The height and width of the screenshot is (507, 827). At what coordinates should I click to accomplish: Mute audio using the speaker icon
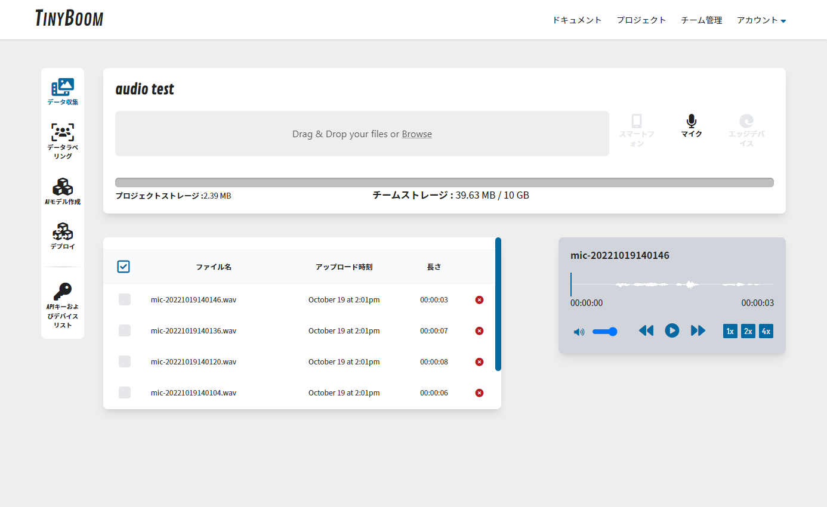coord(579,332)
